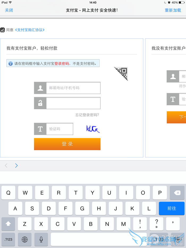
Task: Tap the J key
Action: 116,208
